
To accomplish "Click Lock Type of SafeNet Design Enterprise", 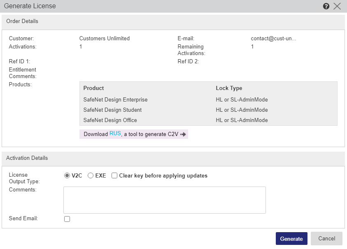I will (242, 100).
